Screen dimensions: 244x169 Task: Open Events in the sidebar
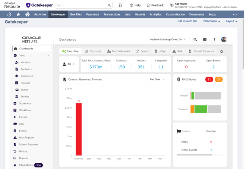(23, 131)
